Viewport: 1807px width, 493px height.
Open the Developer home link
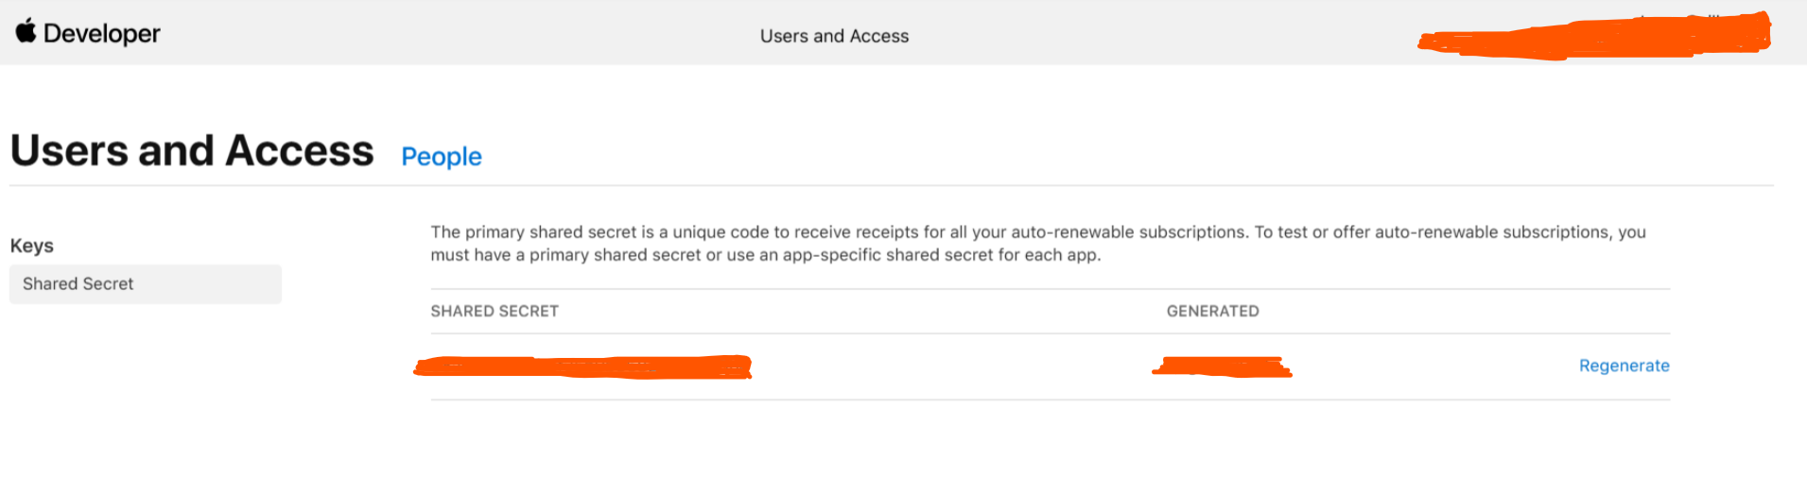point(101,34)
